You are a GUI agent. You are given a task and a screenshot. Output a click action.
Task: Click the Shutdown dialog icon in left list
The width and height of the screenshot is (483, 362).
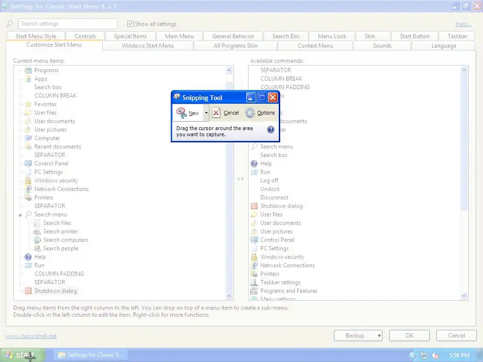(28, 290)
